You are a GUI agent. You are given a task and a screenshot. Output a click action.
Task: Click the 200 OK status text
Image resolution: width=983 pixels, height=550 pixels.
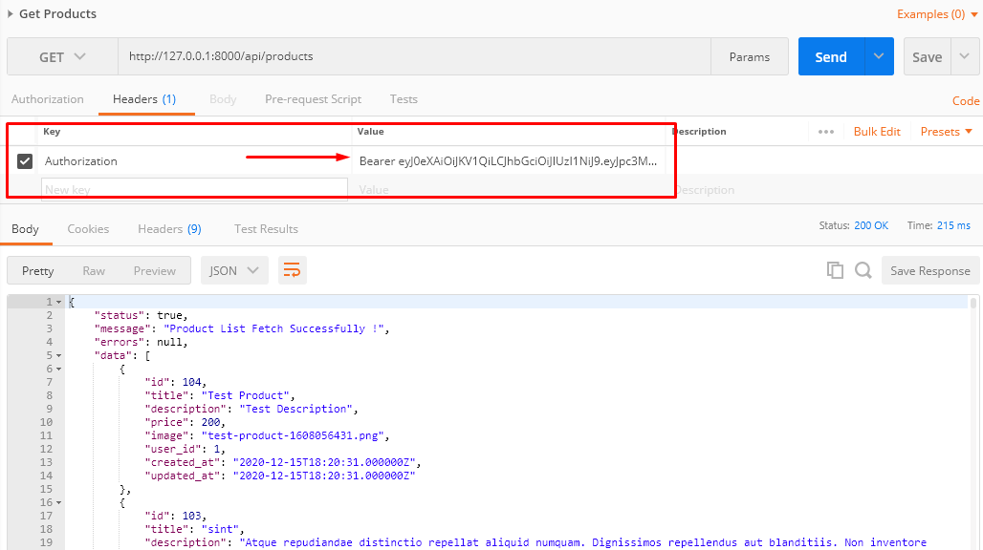(x=871, y=225)
